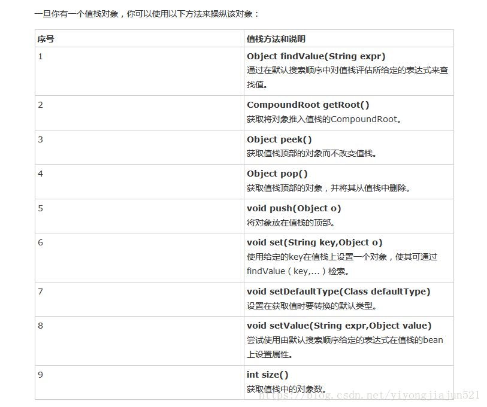Screen dimensions: 487x407
Task: Select the text Object peek()
Action: [279, 139]
